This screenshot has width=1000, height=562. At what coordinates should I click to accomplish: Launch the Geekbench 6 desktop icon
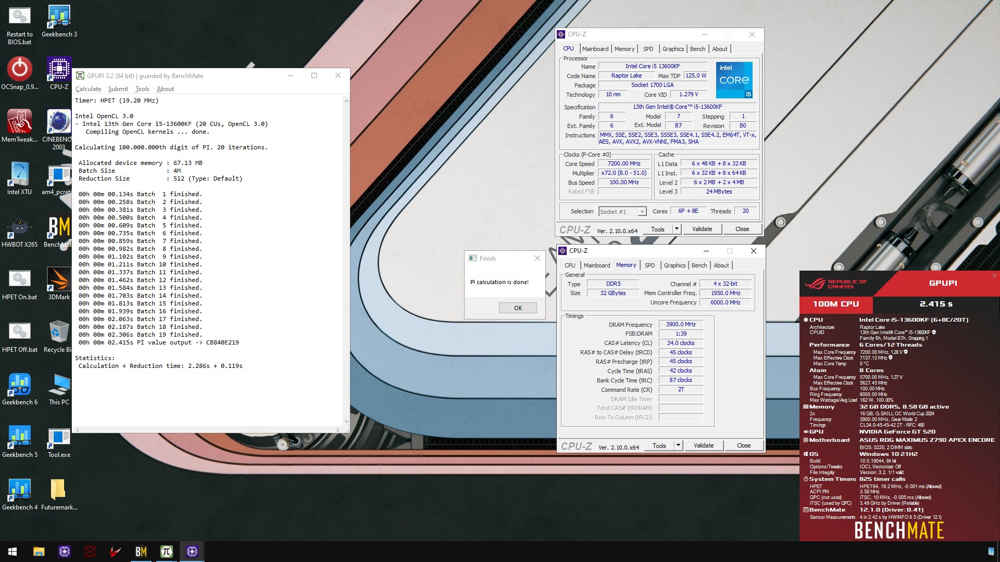(x=19, y=389)
